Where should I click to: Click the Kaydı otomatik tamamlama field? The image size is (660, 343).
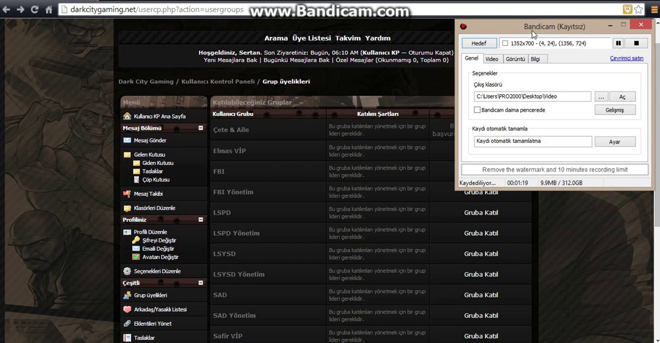[533, 141]
